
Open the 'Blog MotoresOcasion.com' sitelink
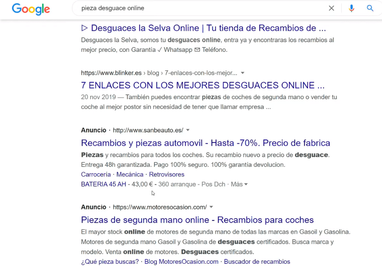coord(181,262)
